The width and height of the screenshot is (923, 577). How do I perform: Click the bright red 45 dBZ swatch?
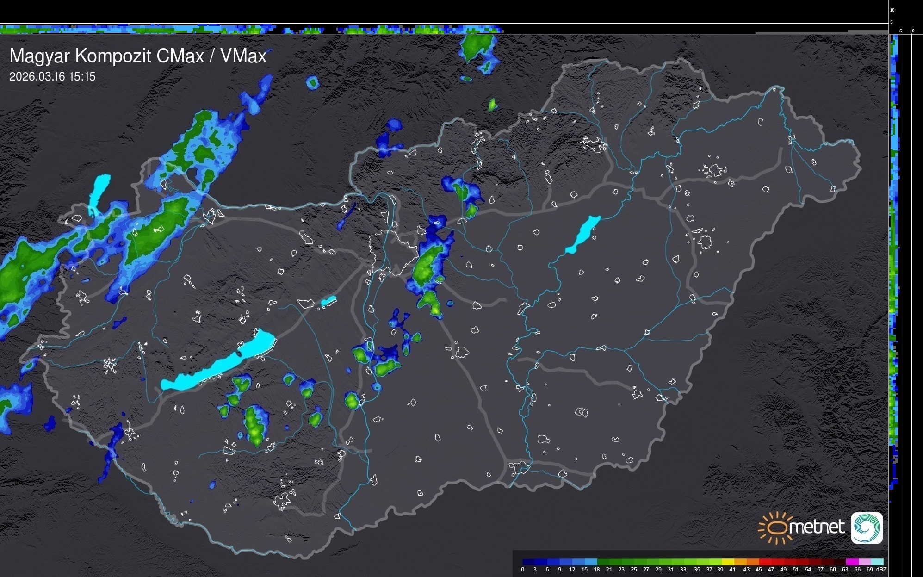pyautogui.click(x=765, y=562)
